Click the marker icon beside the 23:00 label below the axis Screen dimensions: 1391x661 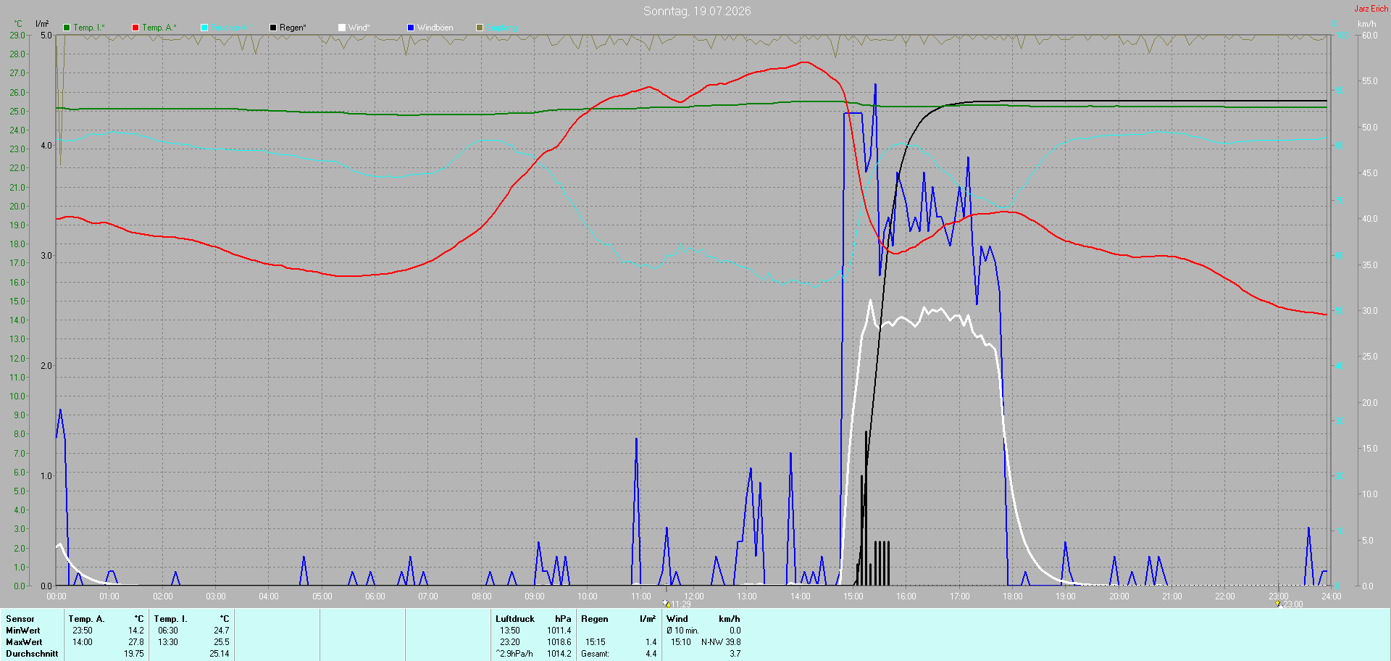(1278, 603)
